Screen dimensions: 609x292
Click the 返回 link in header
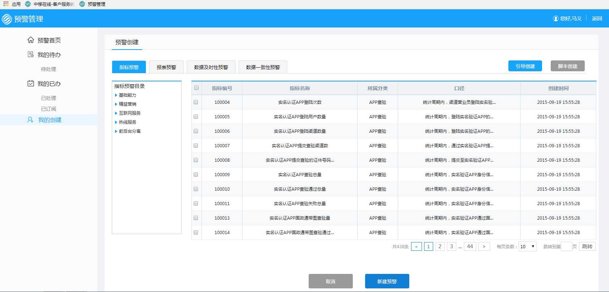(597, 18)
